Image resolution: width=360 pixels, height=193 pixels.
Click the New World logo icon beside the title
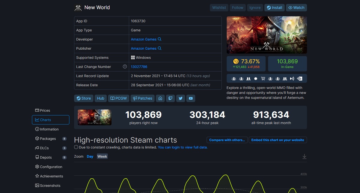coord(78,8)
